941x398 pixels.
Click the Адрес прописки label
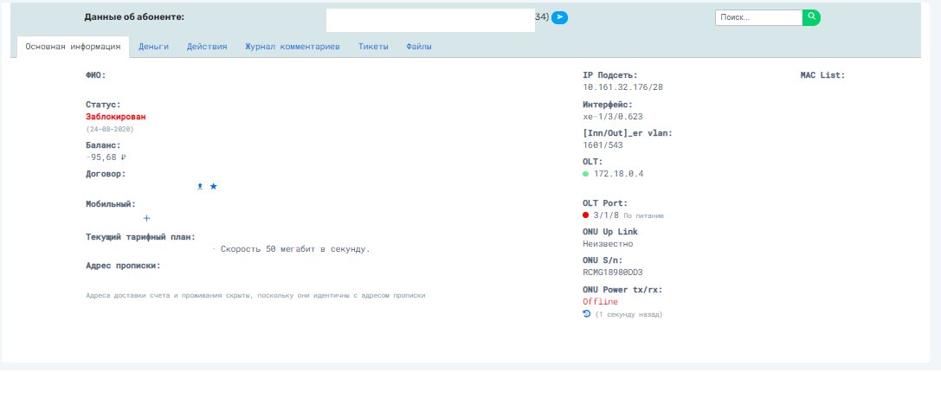point(123,266)
